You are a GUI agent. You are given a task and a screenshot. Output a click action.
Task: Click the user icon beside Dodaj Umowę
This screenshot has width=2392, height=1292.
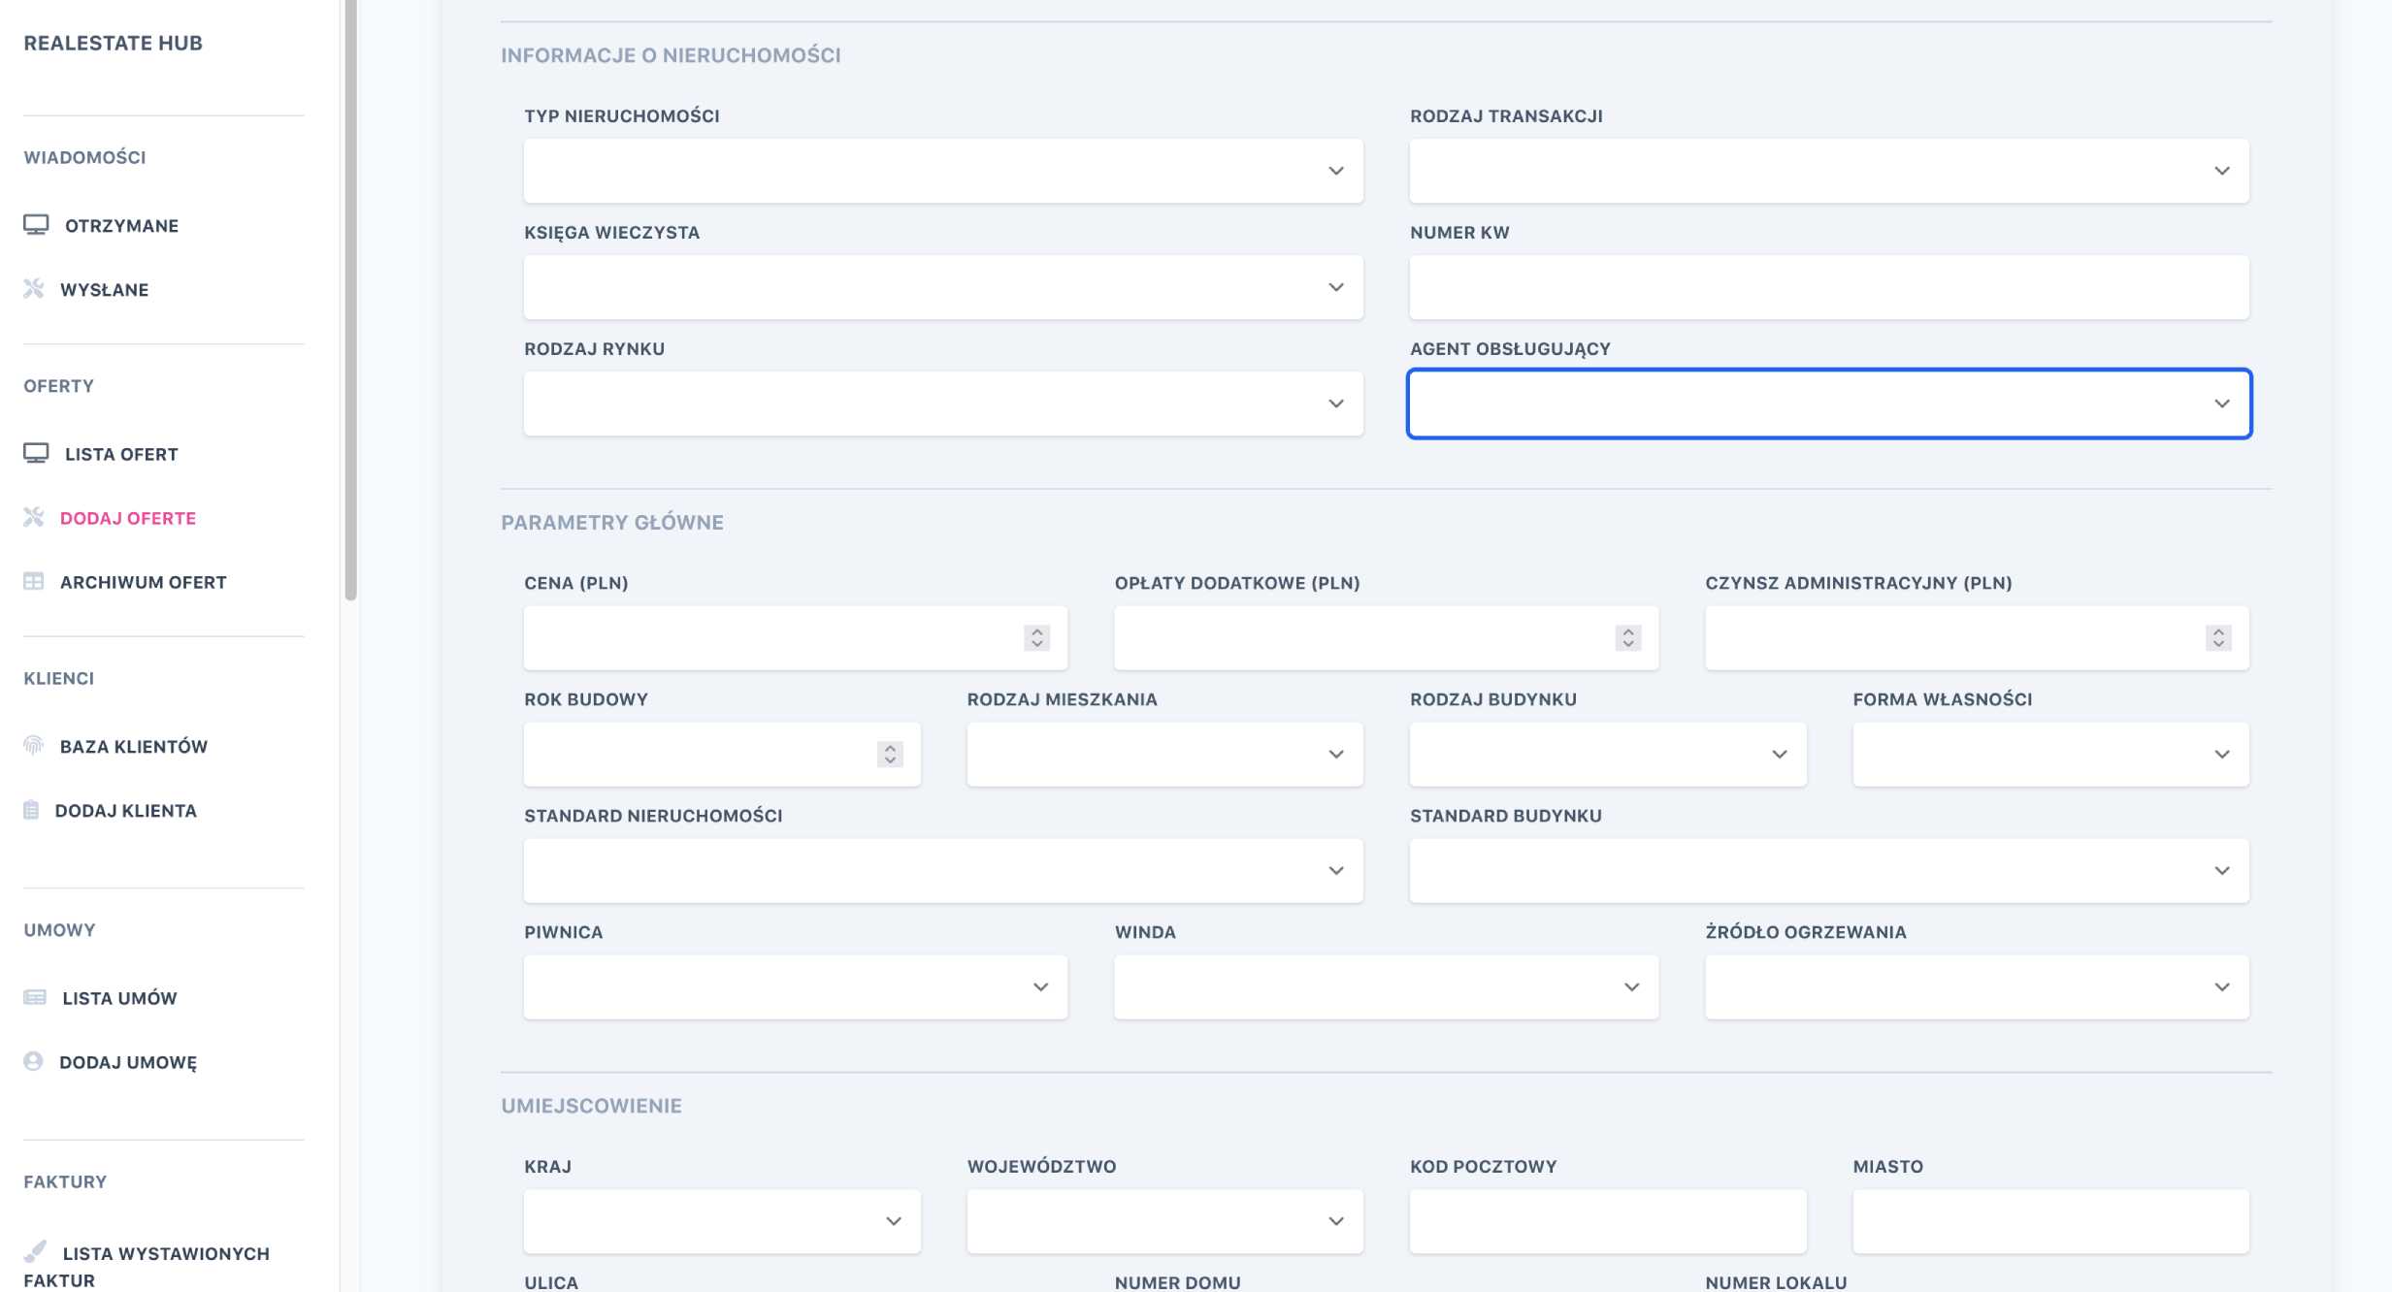(34, 1061)
